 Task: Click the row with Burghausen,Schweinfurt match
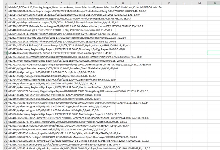tap(78, 103)
